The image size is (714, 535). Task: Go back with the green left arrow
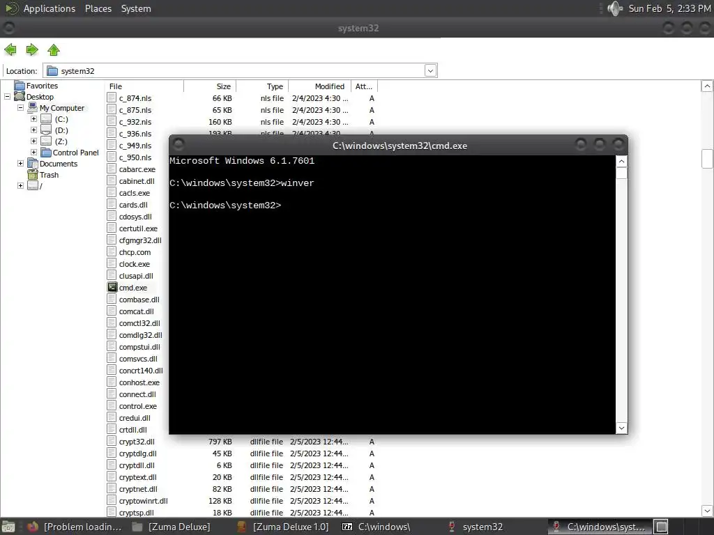click(x=10, y=49)
